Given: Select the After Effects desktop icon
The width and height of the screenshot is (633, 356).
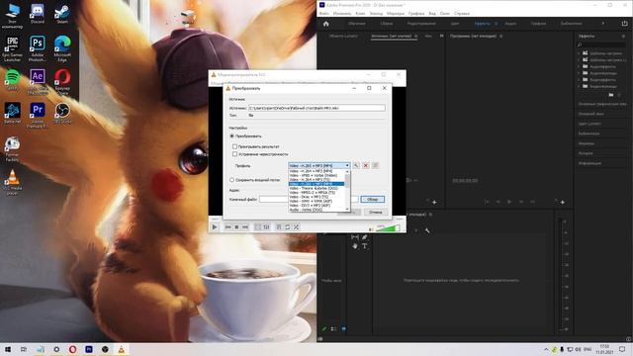Looking at the screenshot, I should point(38,81).
